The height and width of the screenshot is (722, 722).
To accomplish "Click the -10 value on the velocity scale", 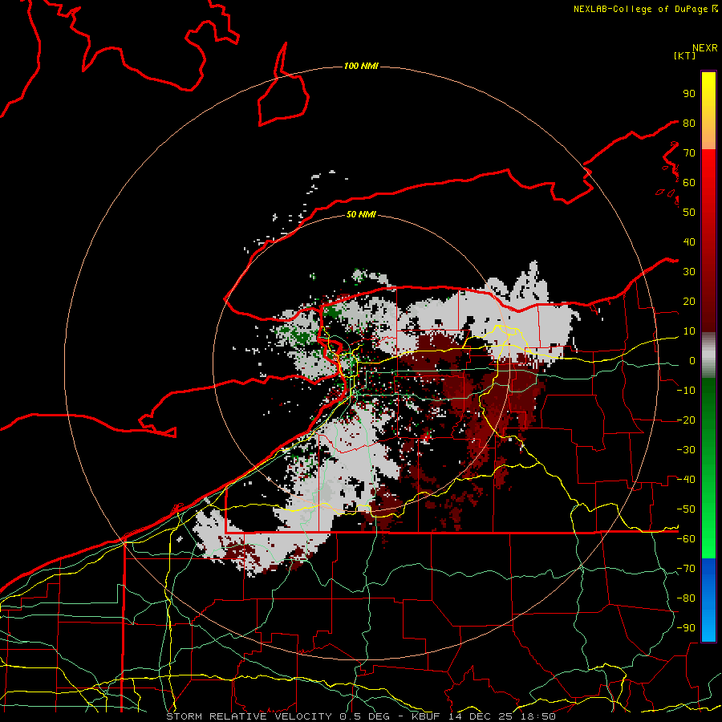I will tap(686, 391).
